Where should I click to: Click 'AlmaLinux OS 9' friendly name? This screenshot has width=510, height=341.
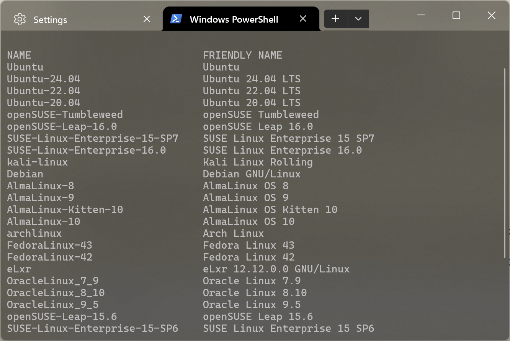(x=246, y=198)
